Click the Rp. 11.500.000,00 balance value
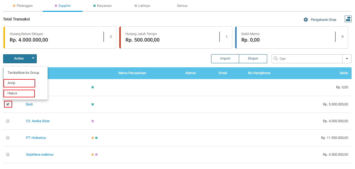Screen dimensions: 355x169 pos(335,138)
